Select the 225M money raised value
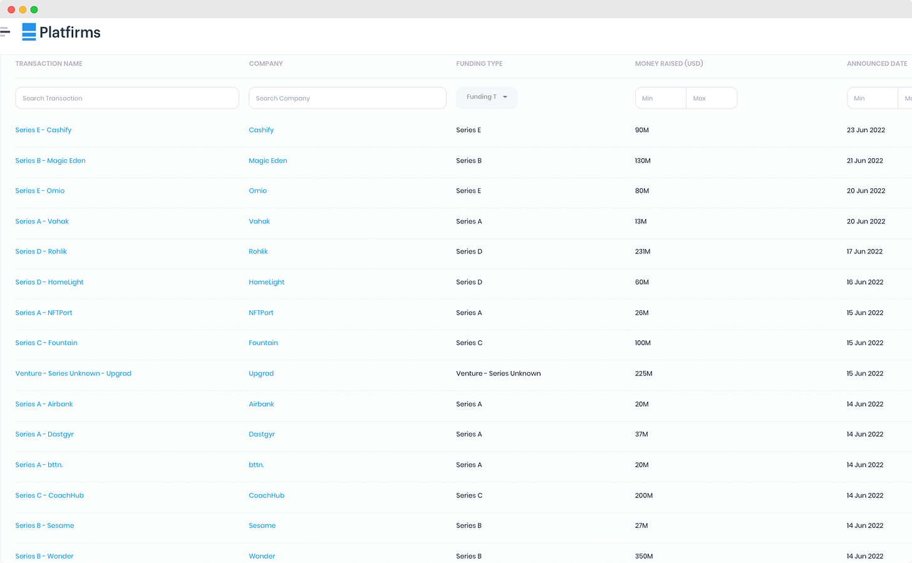This screenshot has width=912, height=563. coord(643,373)
